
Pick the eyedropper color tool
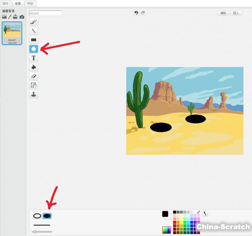point(205,214)
